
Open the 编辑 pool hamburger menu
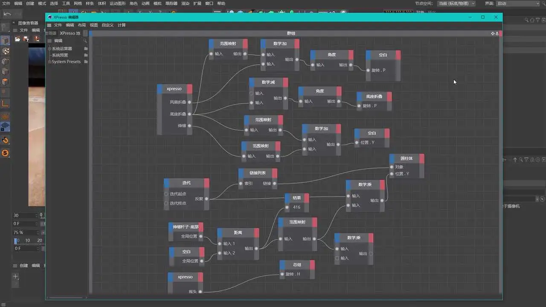[49, 41]
